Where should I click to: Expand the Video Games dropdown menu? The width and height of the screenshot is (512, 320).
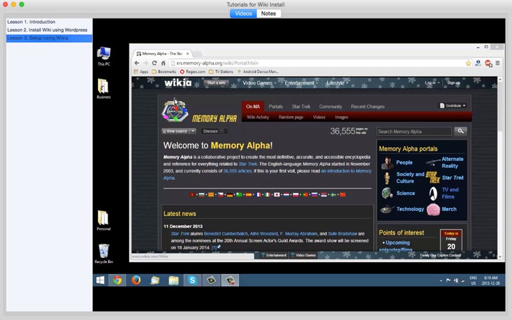(259, 83)
